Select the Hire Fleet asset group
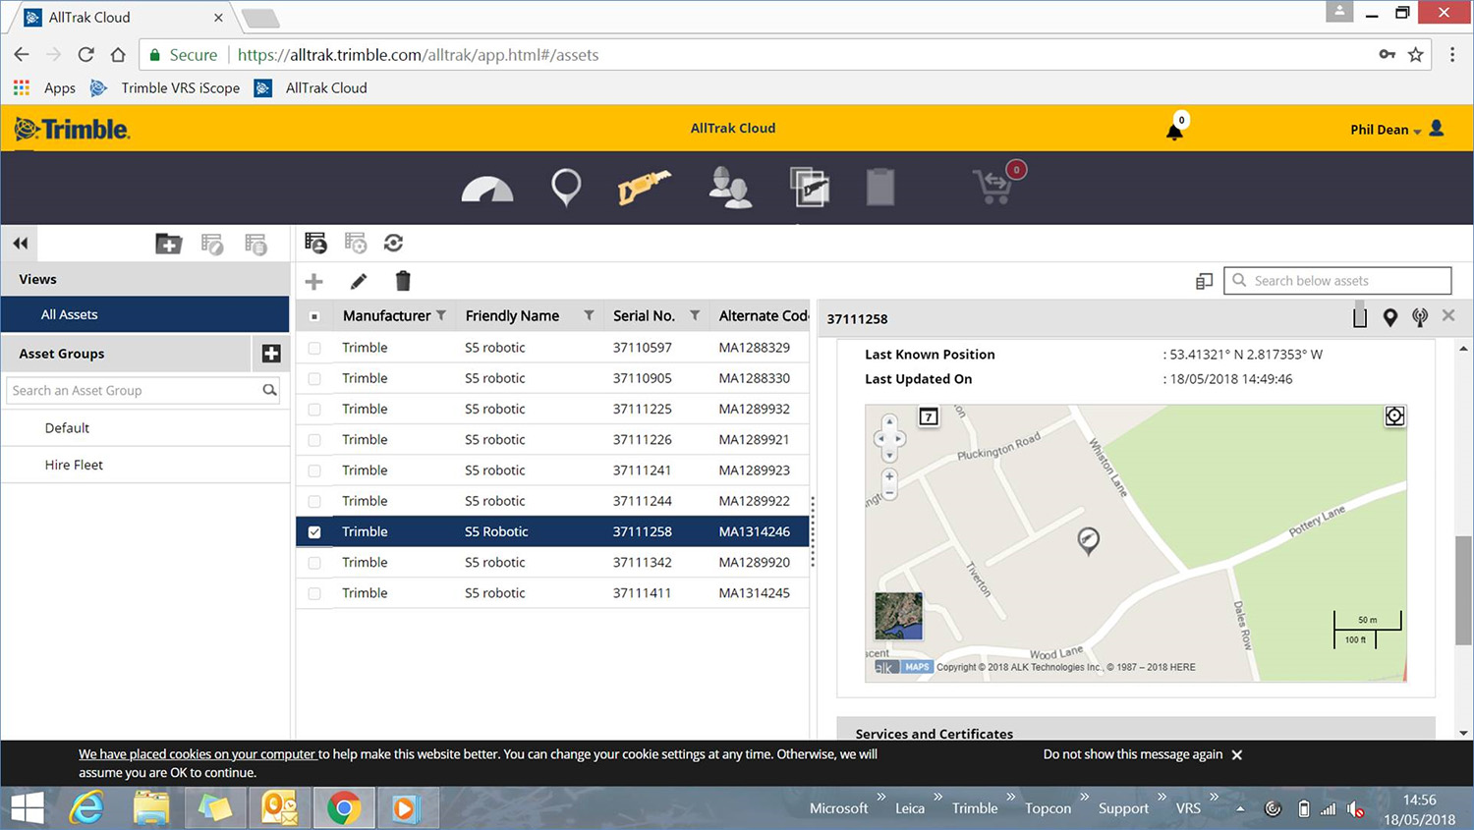 point(145,465)
